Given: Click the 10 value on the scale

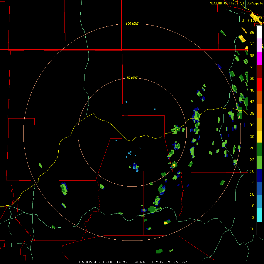Looking at the screenshot, I should pos(252,194).
